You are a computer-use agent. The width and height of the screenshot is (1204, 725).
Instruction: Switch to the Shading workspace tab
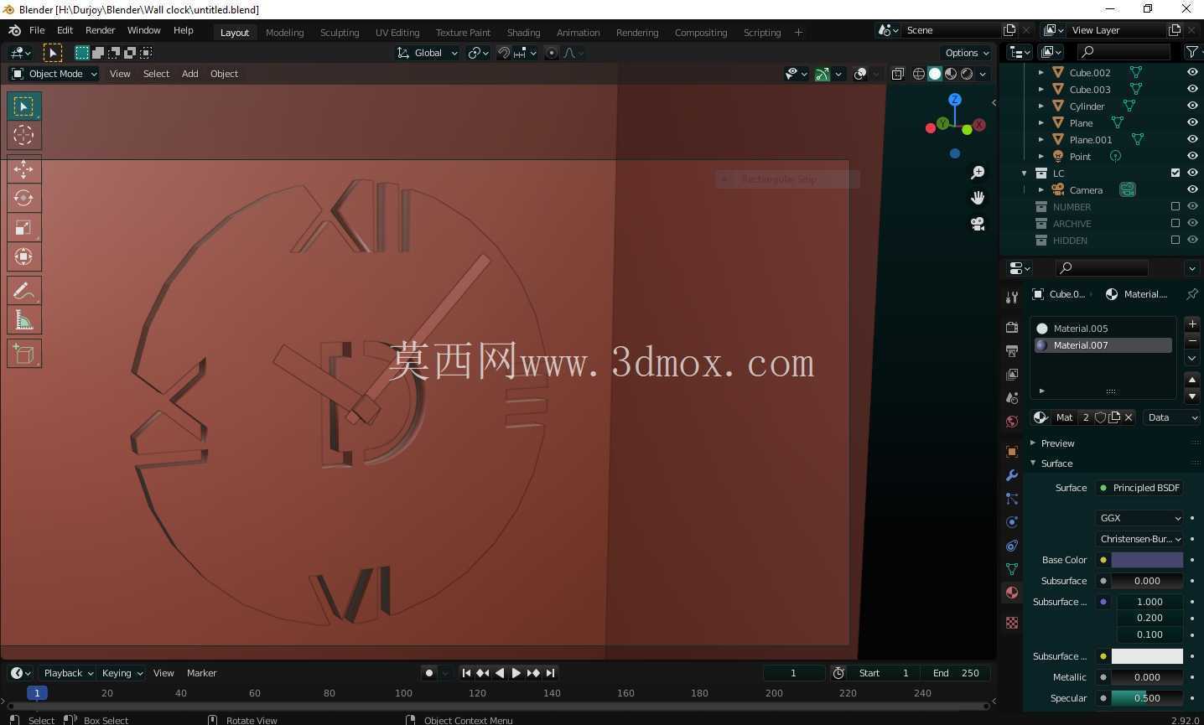pos(523,33)
